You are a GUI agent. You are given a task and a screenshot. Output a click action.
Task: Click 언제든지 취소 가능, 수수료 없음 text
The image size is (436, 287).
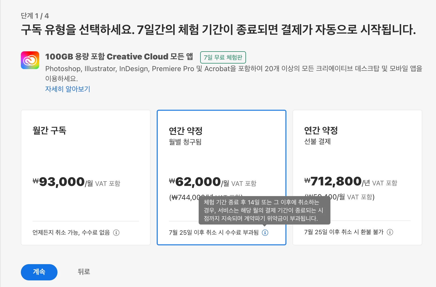71,232
